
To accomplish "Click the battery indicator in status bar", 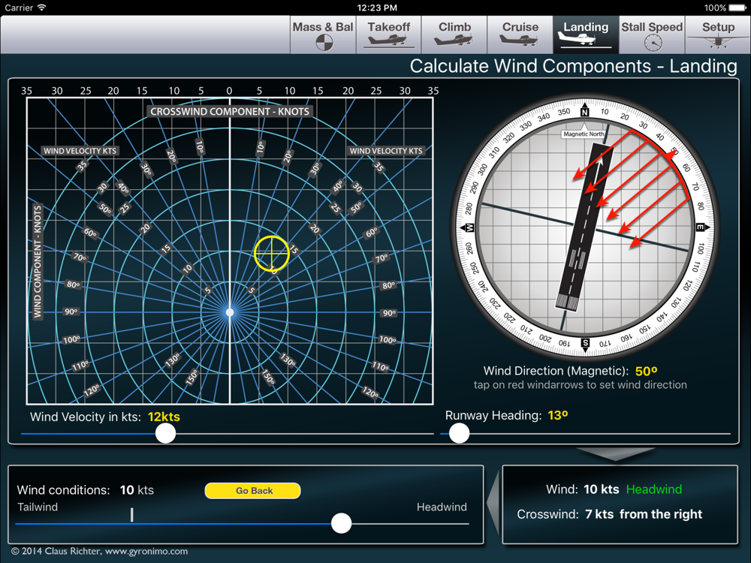I will coord(737,8).
